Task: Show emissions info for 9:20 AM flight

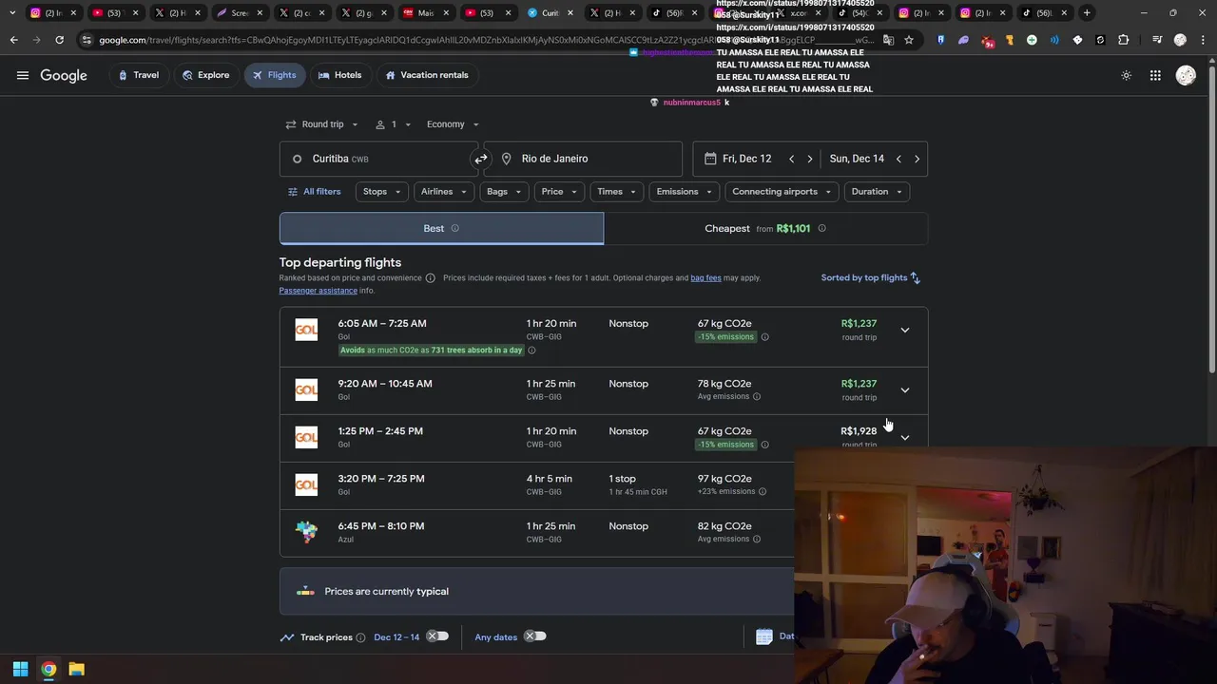Action: (x=757, y=397)
